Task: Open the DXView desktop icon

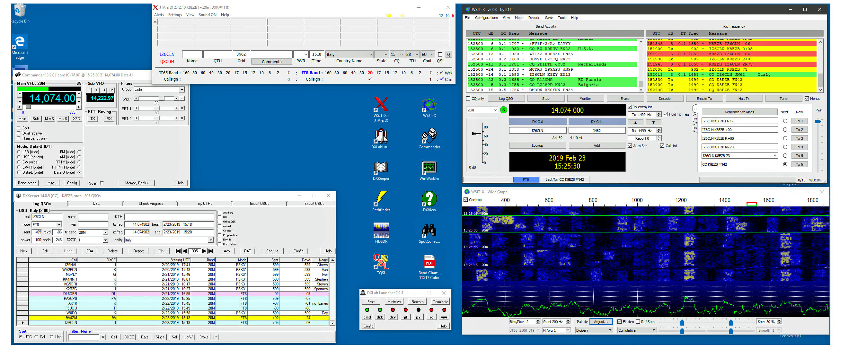Action: coord(429,202)
